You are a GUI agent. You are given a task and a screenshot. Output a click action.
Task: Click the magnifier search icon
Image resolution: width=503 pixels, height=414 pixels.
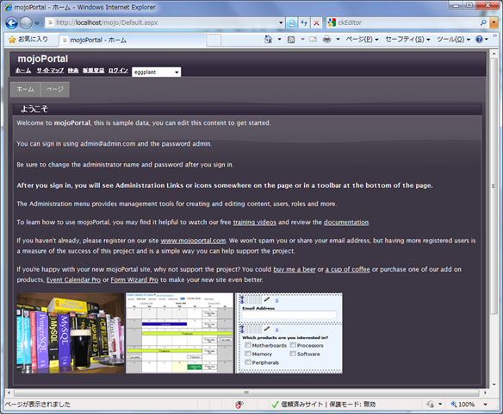click(x=483, y=22)
